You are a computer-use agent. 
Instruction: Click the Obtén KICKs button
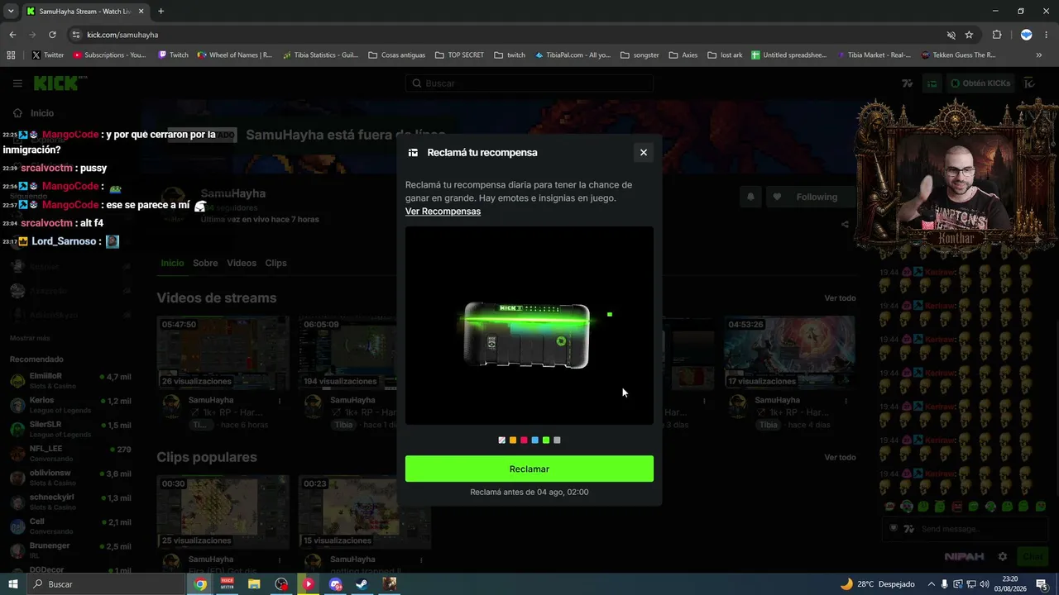coord(980,83)
